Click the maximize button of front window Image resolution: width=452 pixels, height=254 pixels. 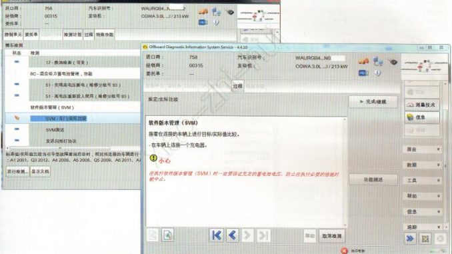[x=430, y=47]
